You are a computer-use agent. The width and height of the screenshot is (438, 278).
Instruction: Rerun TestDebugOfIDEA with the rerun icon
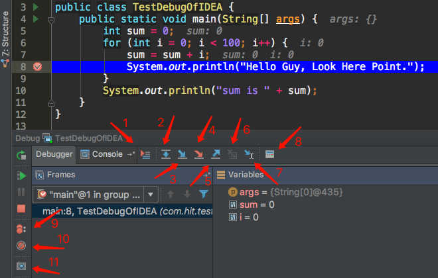pos(21,155)
